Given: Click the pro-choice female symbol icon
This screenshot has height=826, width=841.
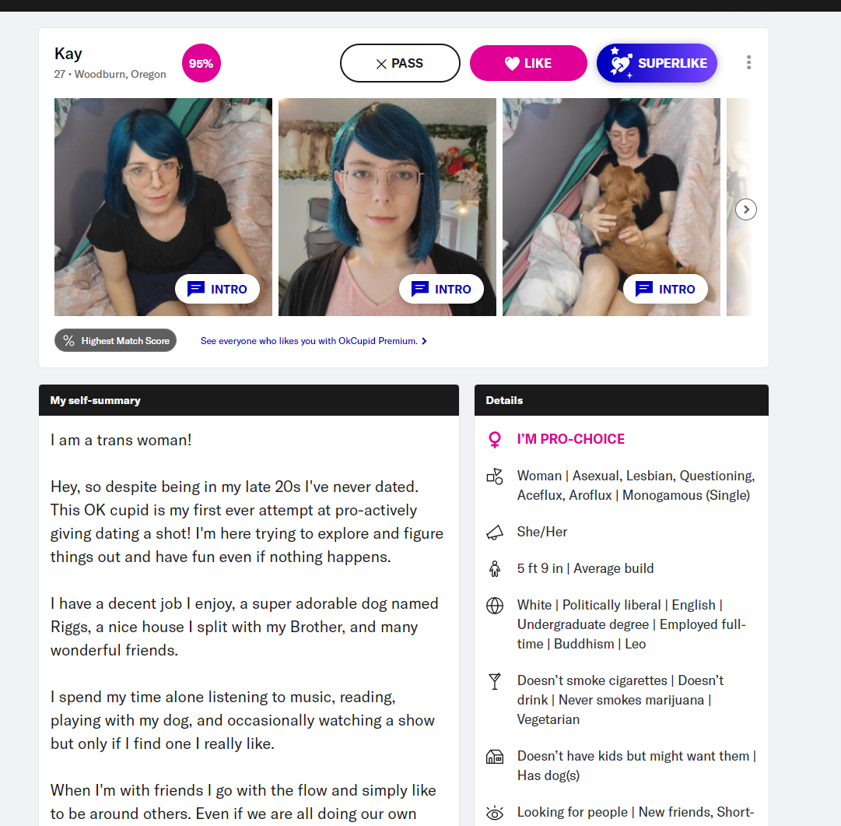Looking at the screenshot, I should pyautogui.click(x=495, y=440).
